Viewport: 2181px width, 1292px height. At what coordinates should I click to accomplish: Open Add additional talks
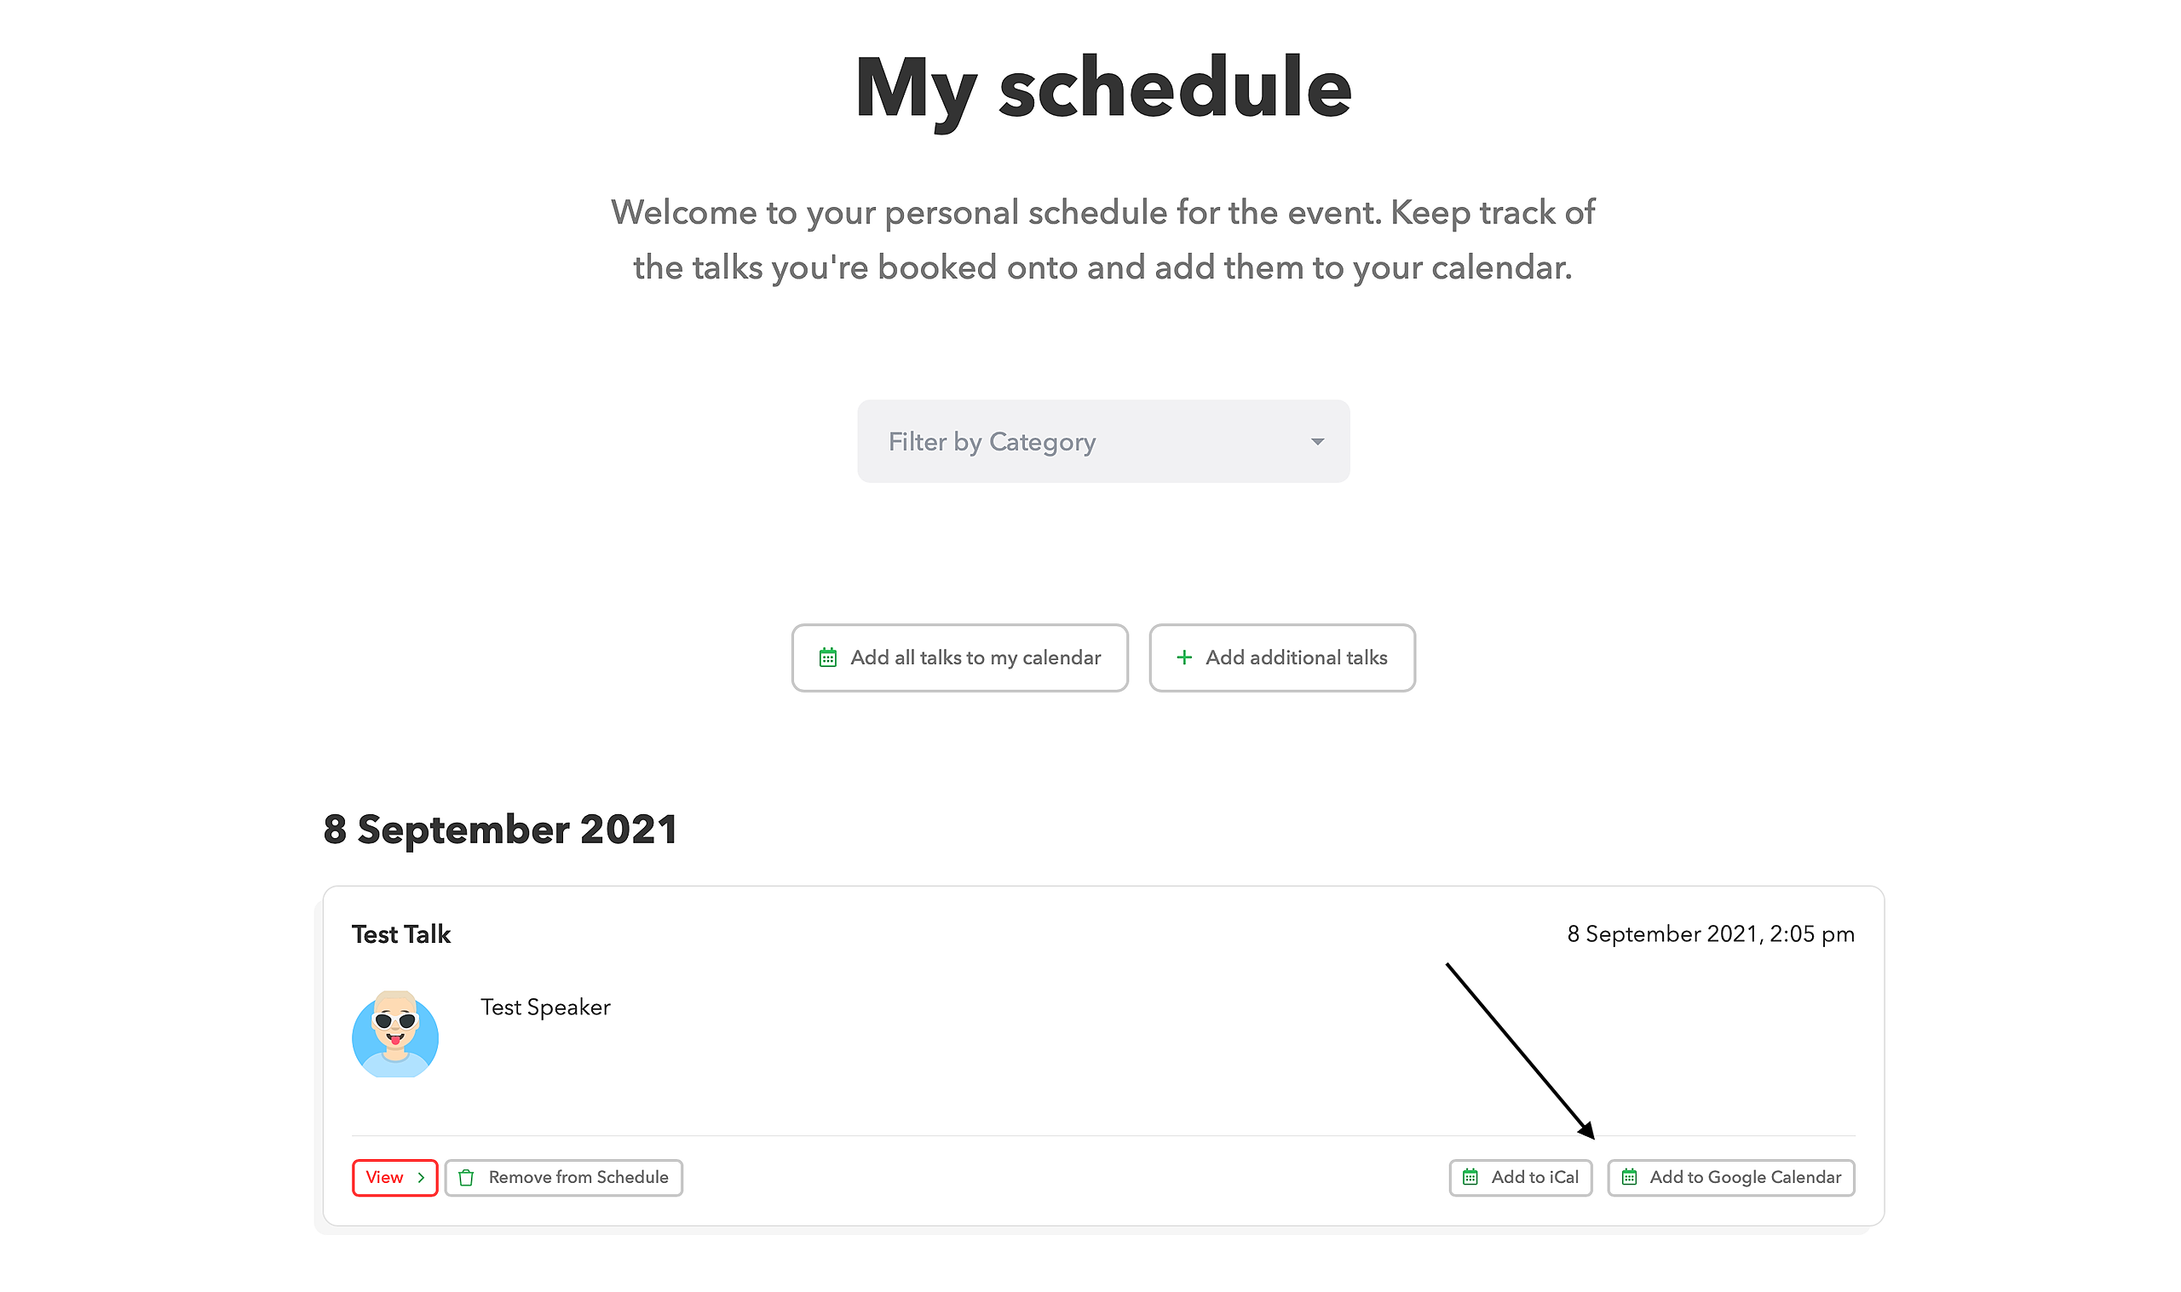pyautogui.click(x=1281, y=657)
